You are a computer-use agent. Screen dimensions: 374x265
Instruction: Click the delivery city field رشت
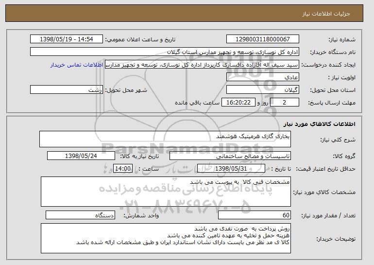tap(67, 90)
